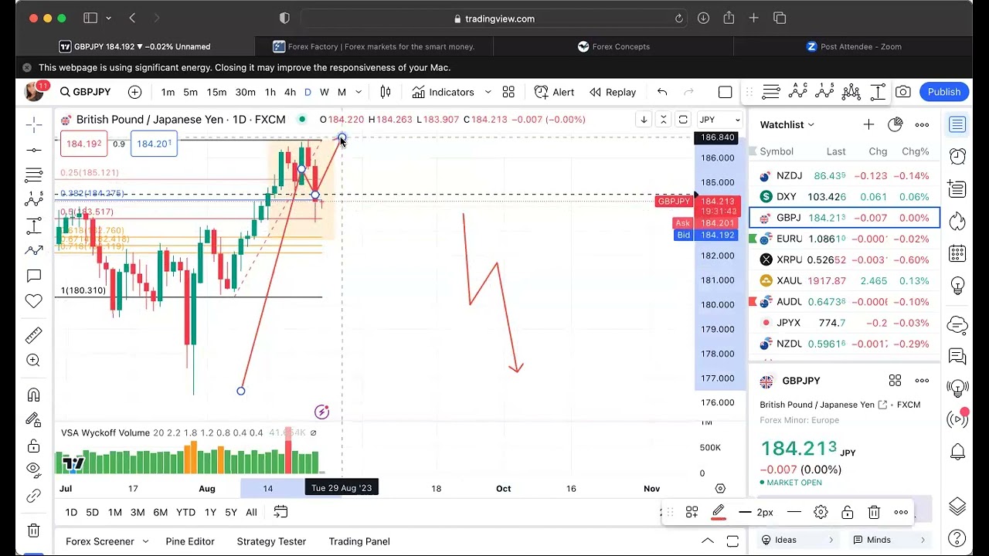Delete selected drawing trash in toolbar

point(874,512)
